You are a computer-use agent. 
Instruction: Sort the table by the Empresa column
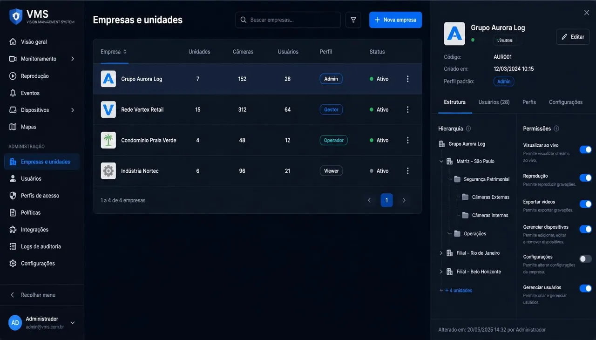click(114, 52)
